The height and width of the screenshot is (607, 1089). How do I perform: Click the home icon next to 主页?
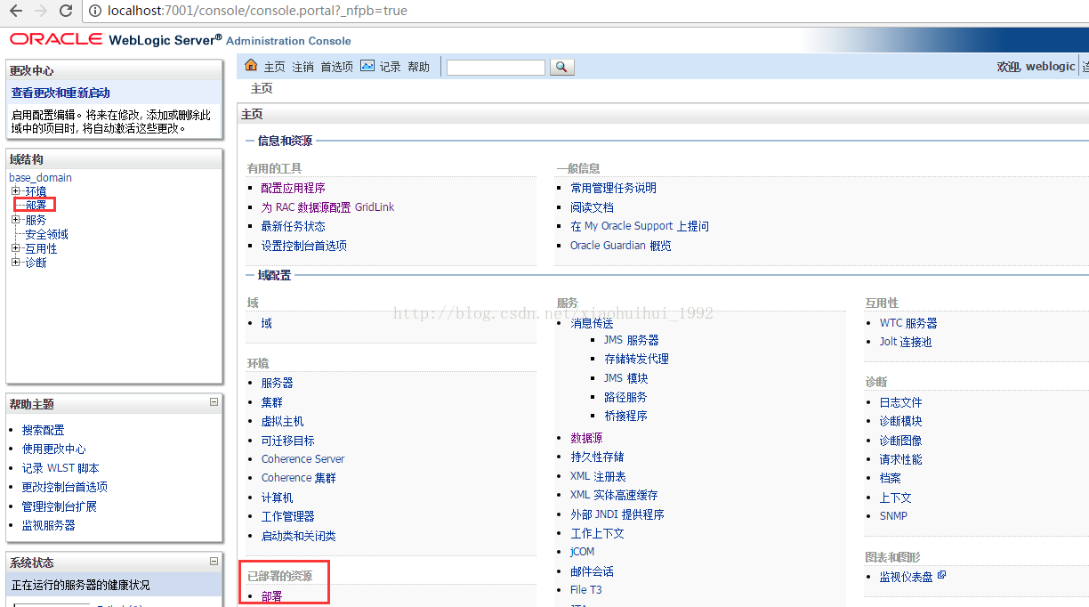tap(251, 66)
